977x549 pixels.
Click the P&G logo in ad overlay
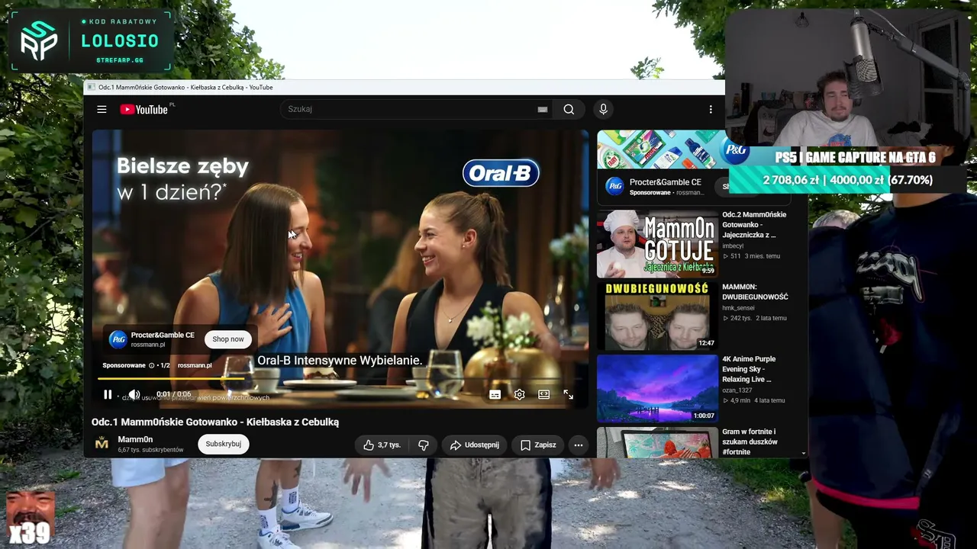pos(118,339)
